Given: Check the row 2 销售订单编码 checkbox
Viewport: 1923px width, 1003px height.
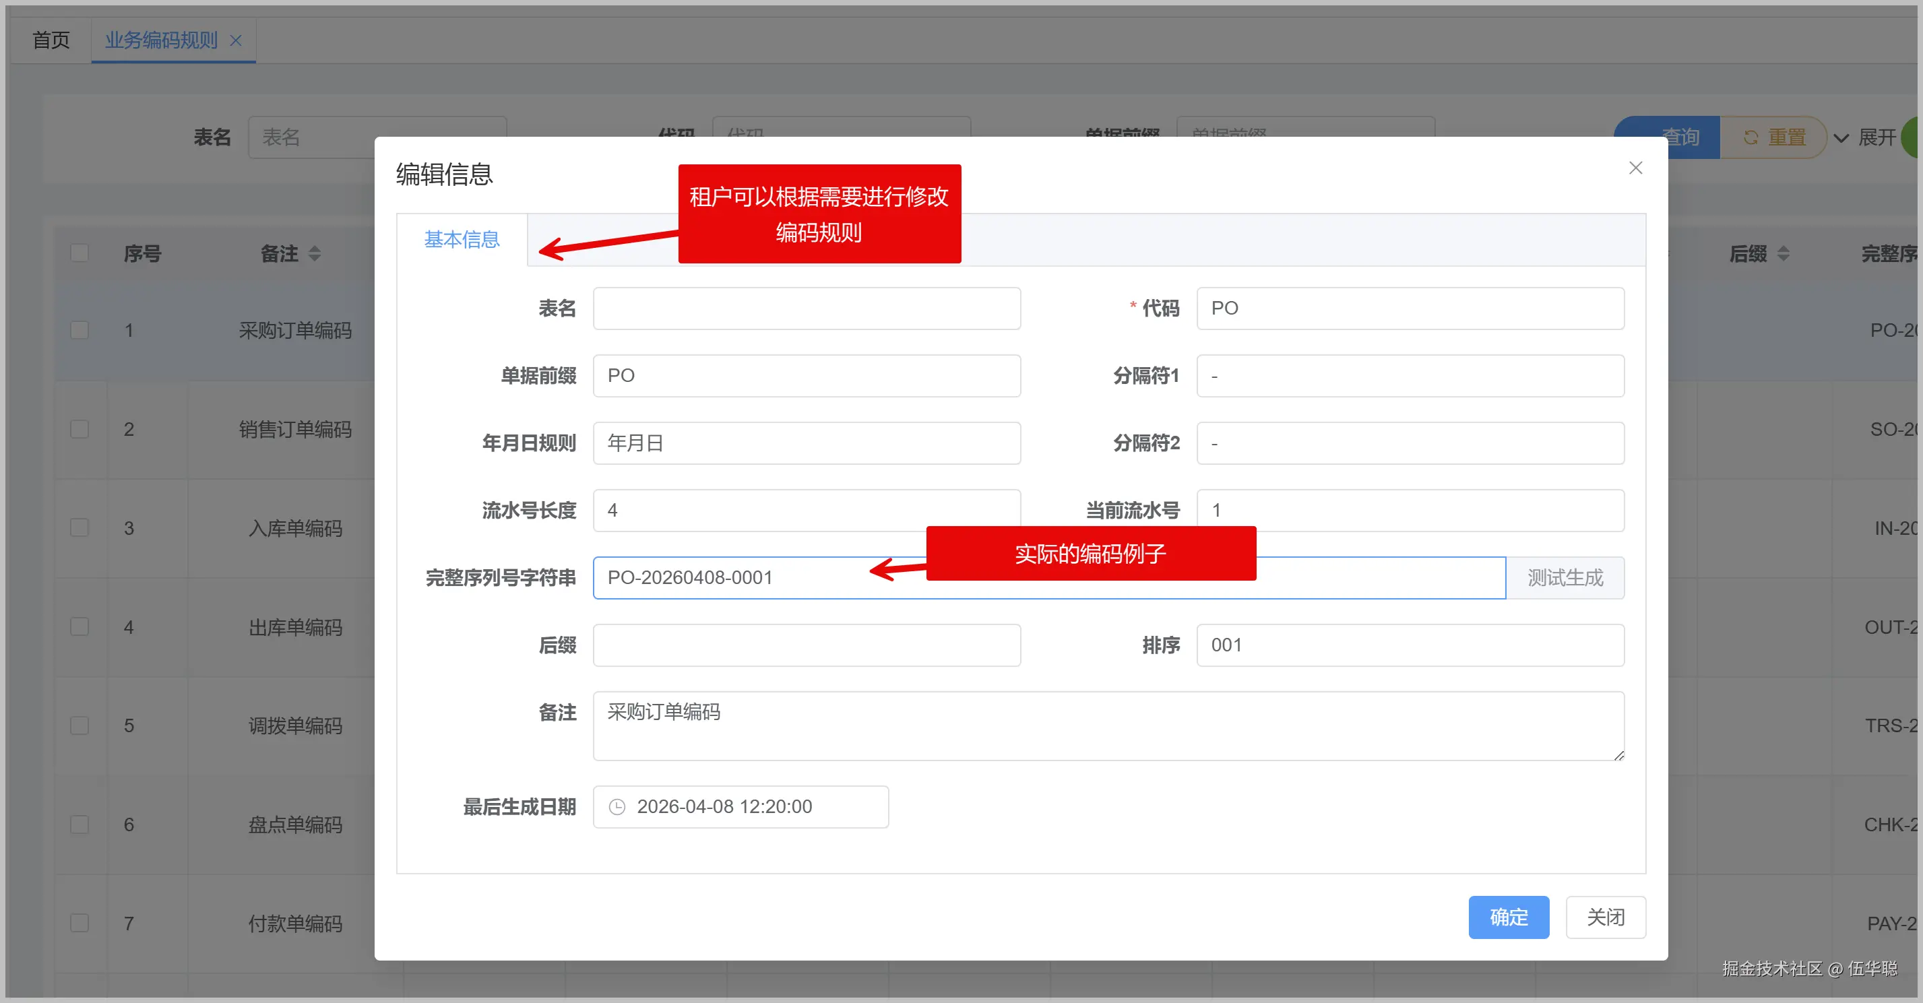Looking at the screenshot, I should point(79,429).
